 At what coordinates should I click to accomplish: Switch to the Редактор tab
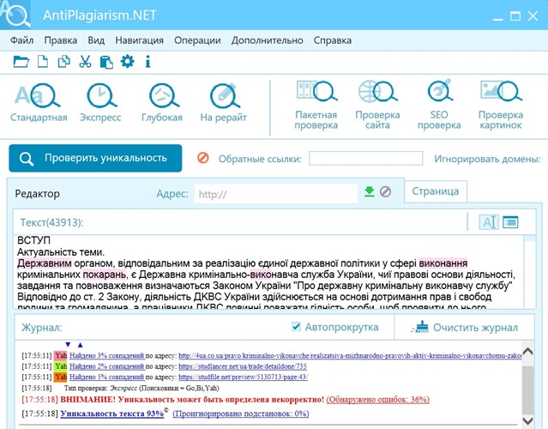click(37, 194)
